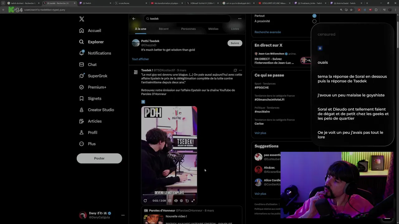Switch to the Médias tab
This screenshot has width=399, height=224.
coord(213,29)
